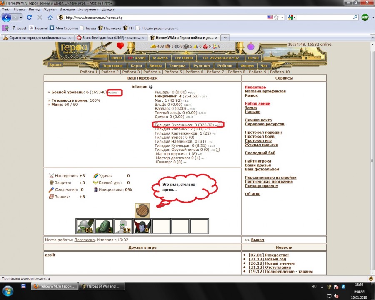Click the save floppy taskbar icon

23,286
